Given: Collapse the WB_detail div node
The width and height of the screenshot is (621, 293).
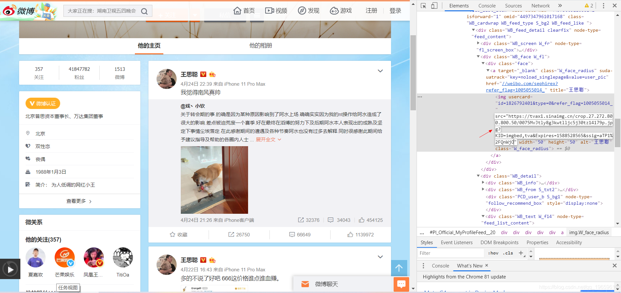Looking at the screenshot, I should click(x=478, y=176).
